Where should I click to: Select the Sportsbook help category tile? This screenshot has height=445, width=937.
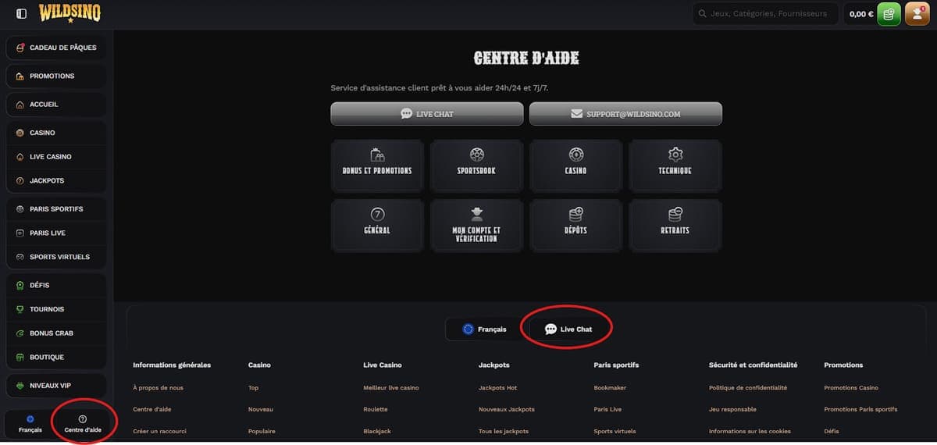(x=476, y=165)
